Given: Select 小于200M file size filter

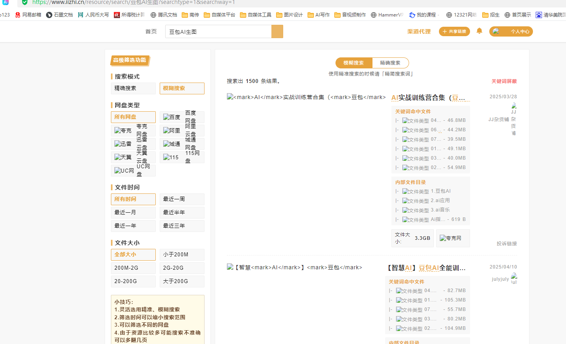Looking at the screenshot, I should pos(182,255).
